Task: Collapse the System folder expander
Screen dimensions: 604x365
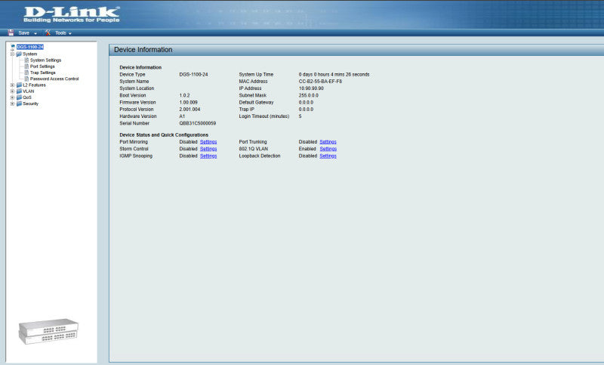Action: 12,54
